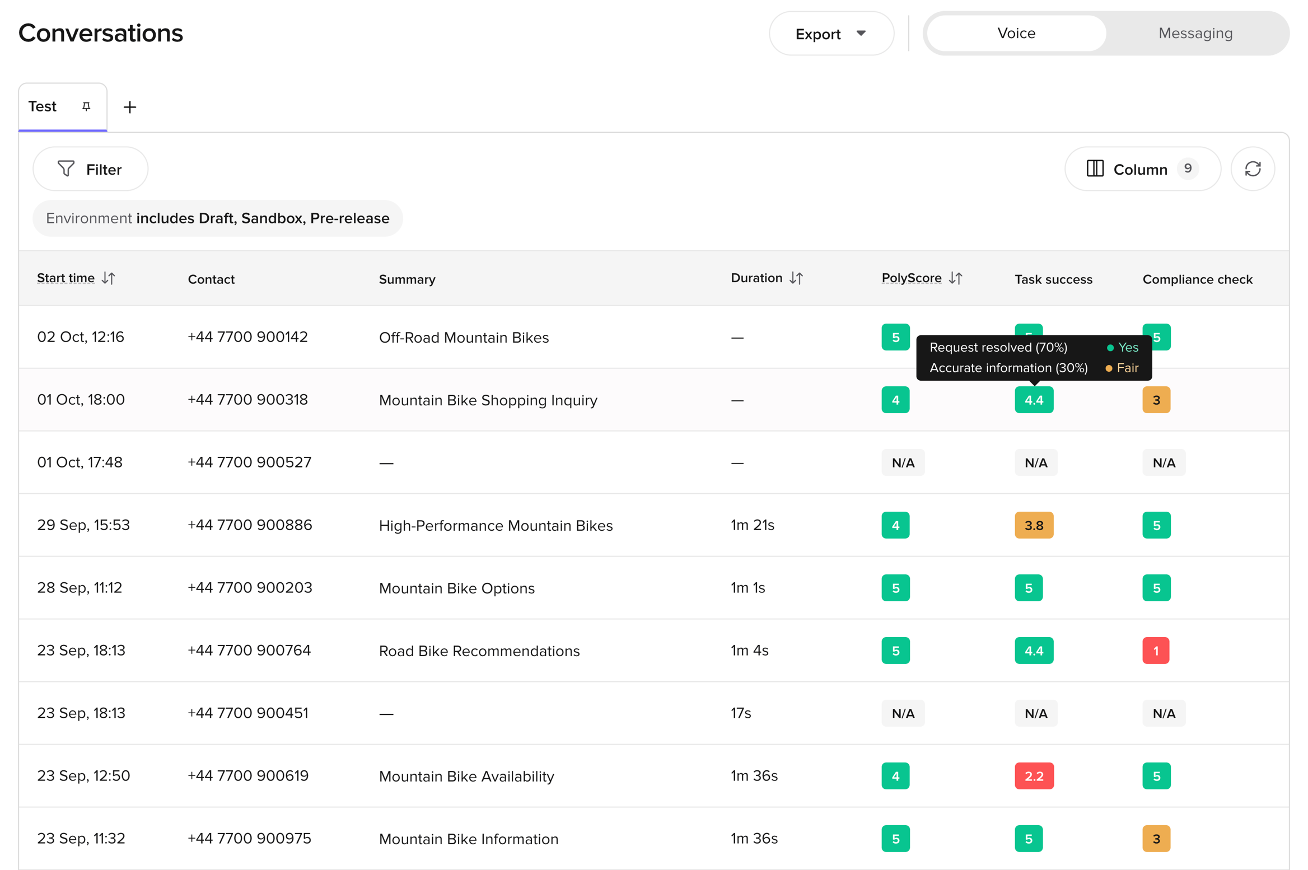This screenshot has height=870, width=1308.
Task: Select contact +44 7700 900619
Action: (x=248, y=776)
